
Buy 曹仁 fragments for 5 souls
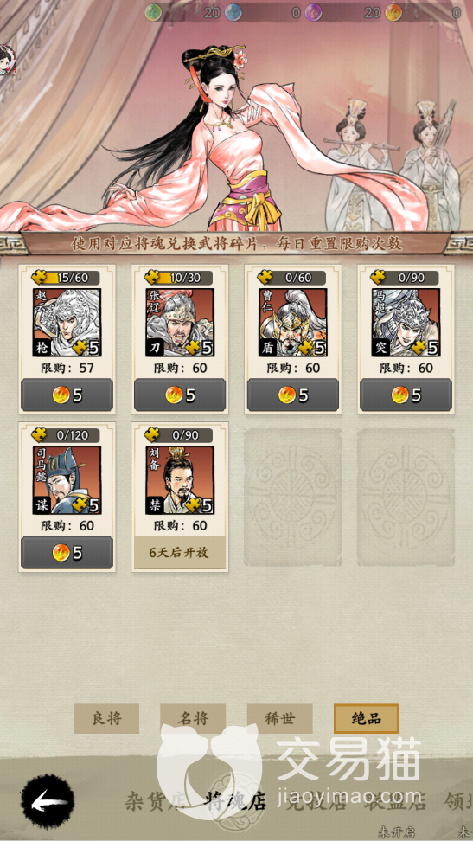tap(293, 395)
